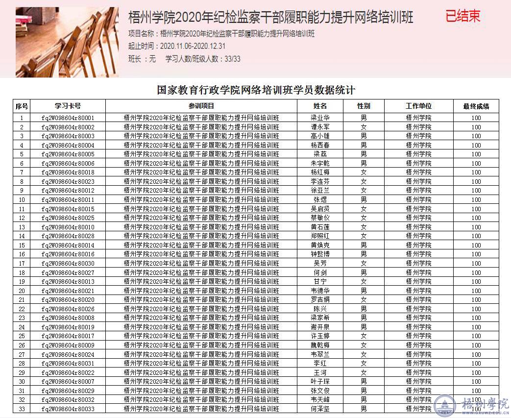Viewport: 511px width, 418px height.
Task: Select the 学习卡号 column header
Action: (x=68, y=106)
